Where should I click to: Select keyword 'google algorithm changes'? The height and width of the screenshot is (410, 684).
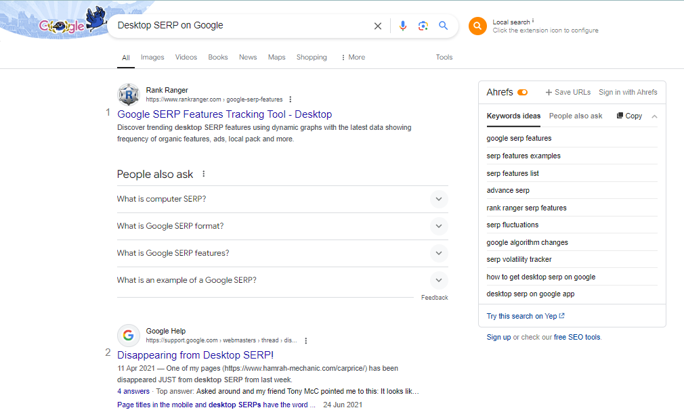528,242
